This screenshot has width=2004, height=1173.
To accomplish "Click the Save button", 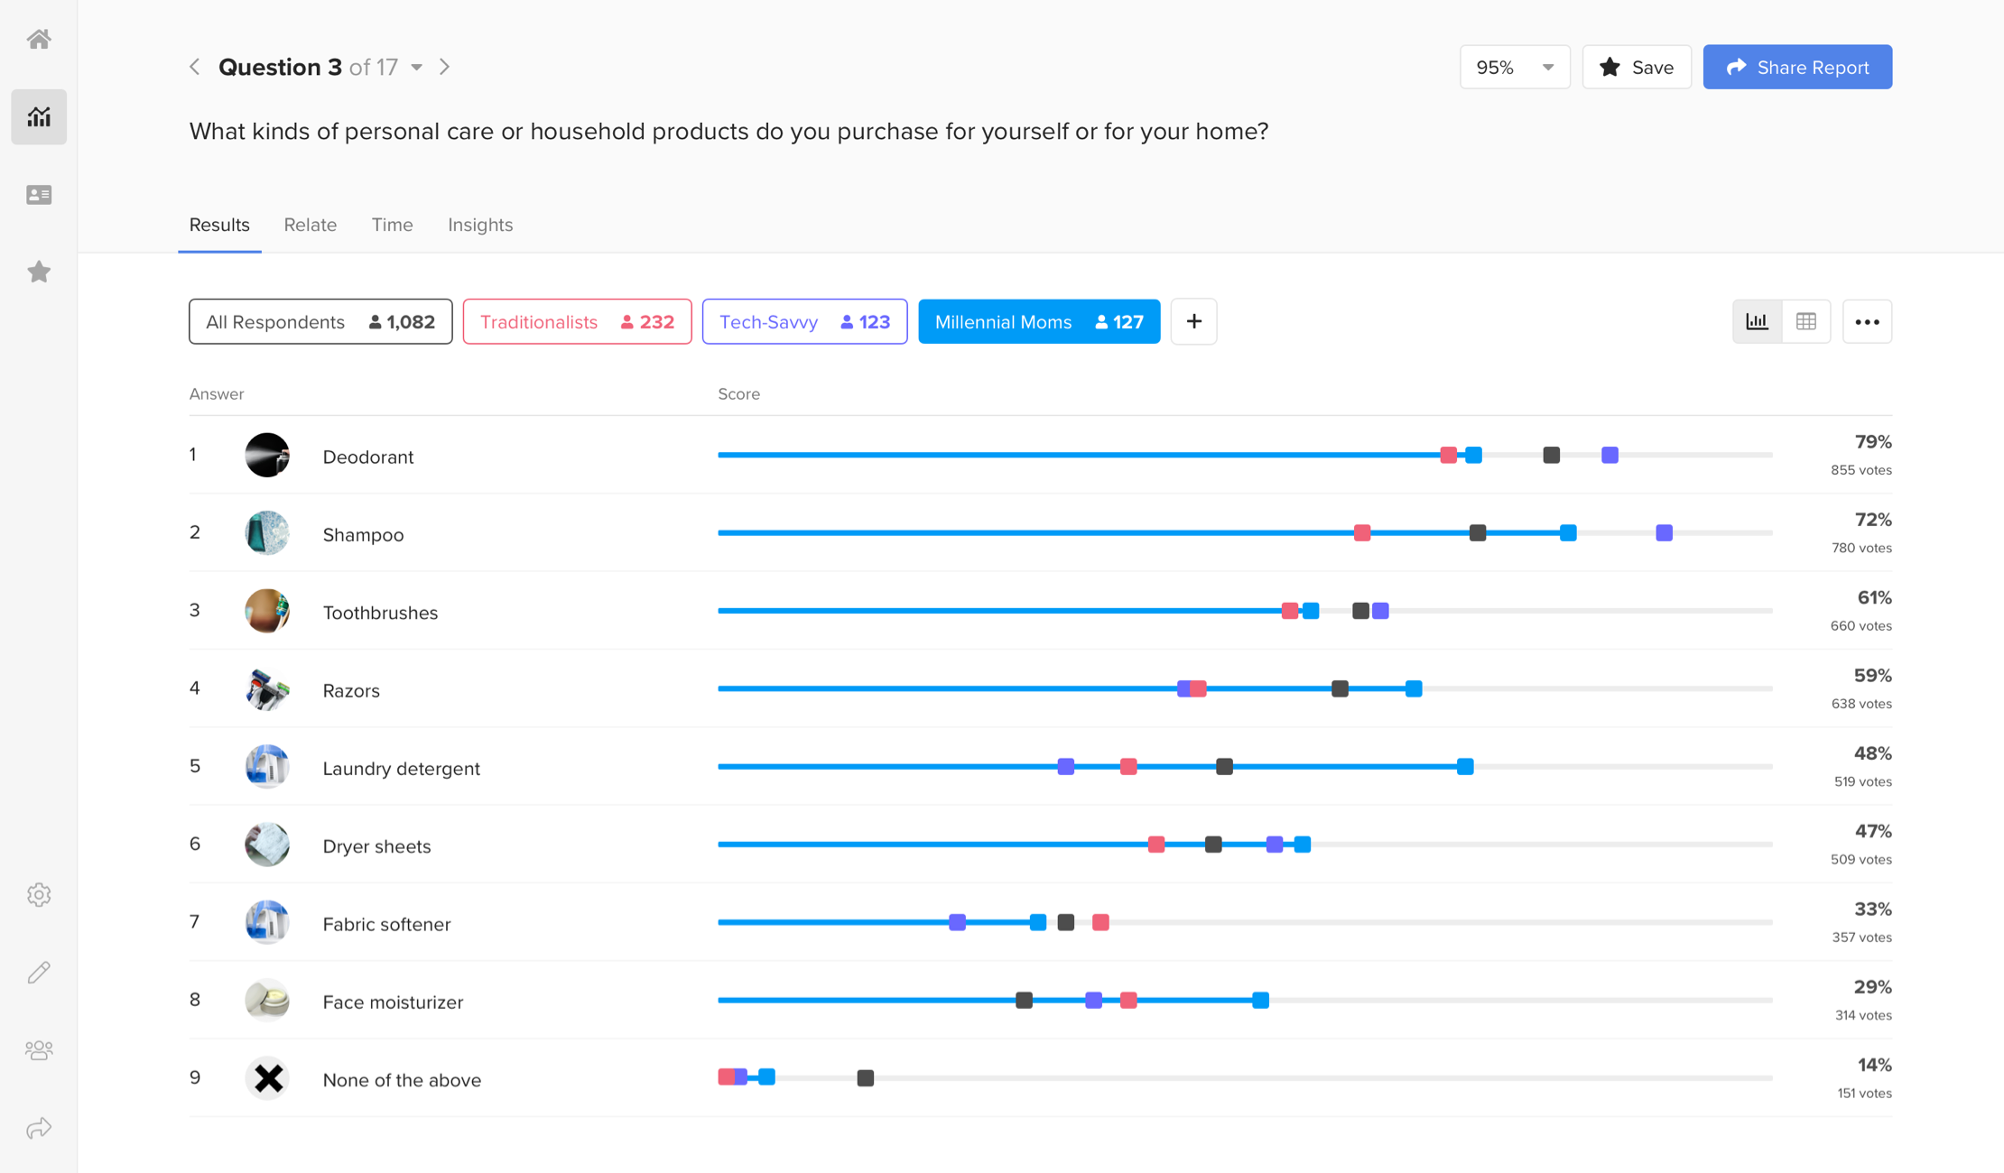I will coord(1636,67).
